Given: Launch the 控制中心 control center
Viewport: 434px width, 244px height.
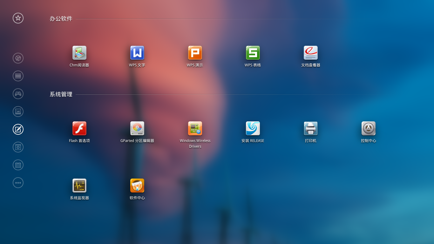Looking at the screenshot, I should click(369, 132).
